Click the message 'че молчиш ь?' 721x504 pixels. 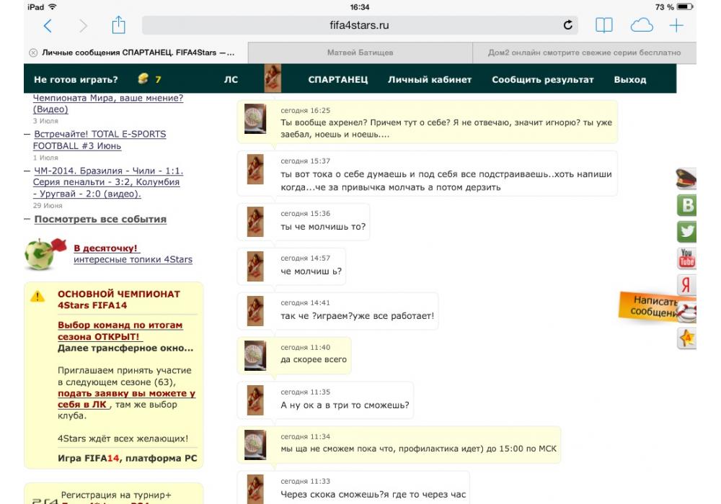click(311, 271)
